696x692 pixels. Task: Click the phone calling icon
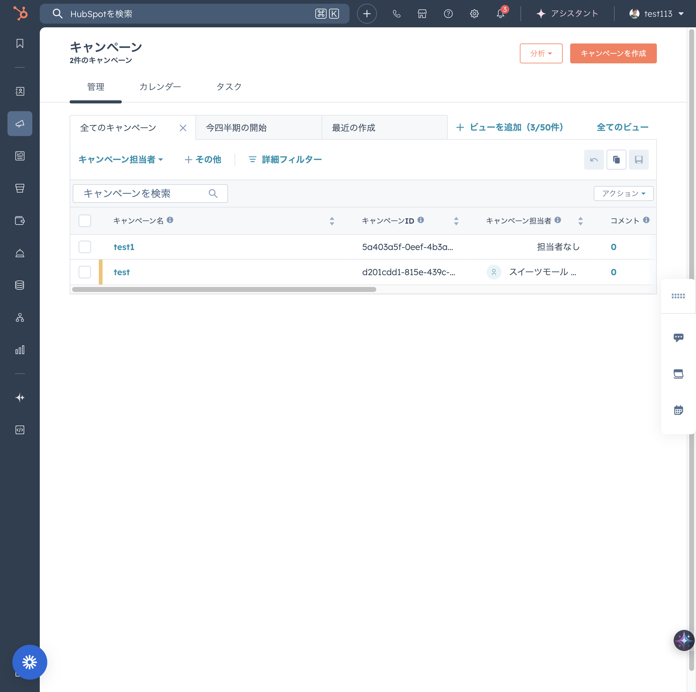tap(396, 14)
